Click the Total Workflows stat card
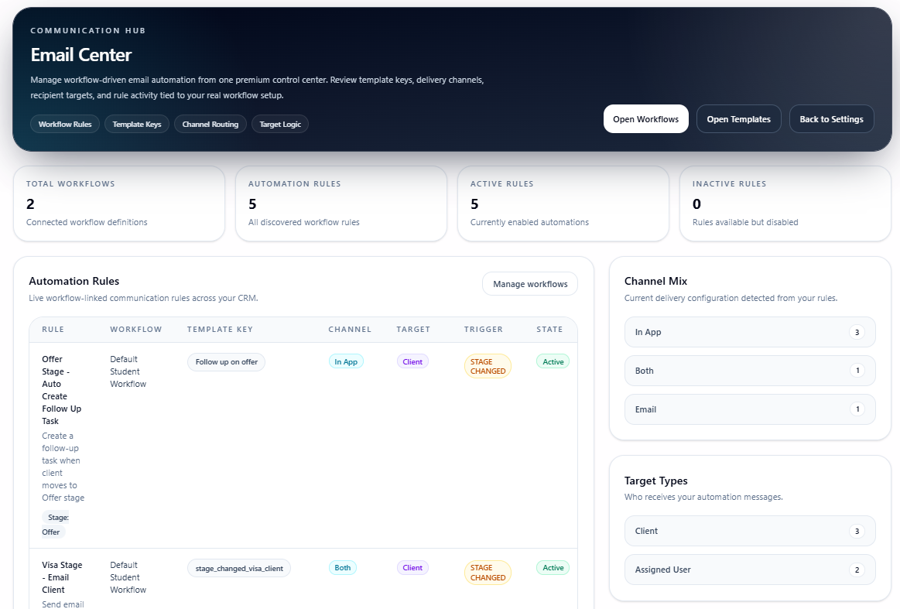Viewport: 900px width, 609px height. tap(119, 204)
